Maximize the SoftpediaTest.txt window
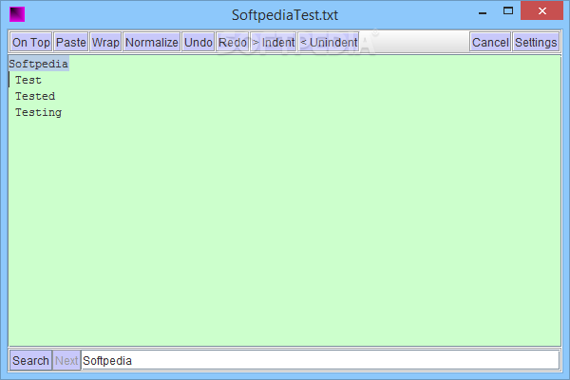 pyautogui.click(x=508, y=10)
